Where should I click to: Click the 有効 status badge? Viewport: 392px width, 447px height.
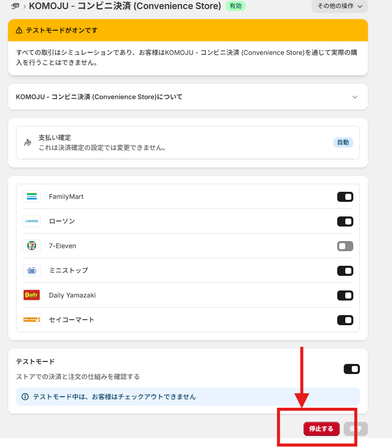(x=235, y=6)
